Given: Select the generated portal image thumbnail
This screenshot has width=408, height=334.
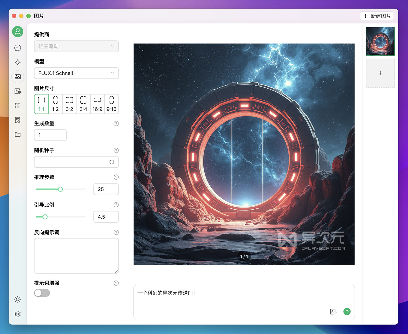Looking at the screenshot, I should tap(380, 41).
